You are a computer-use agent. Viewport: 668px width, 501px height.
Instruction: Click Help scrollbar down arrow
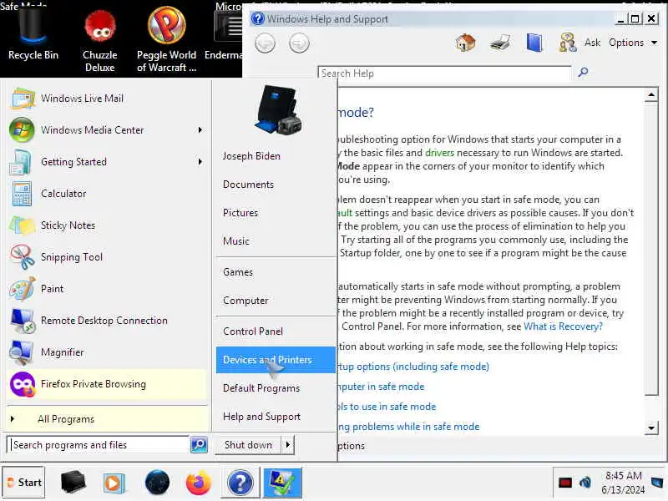pyautogui.click(x=651, y=428)
